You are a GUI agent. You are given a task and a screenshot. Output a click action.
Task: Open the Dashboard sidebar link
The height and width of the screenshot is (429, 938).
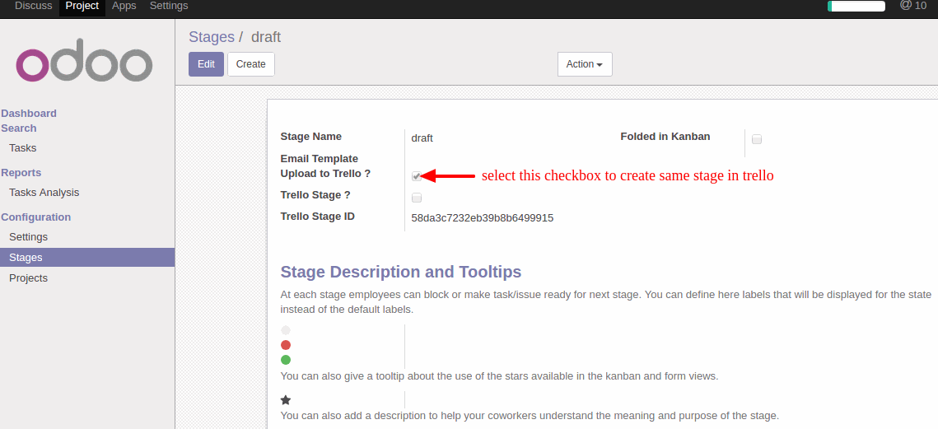click(x=29, y=113)
